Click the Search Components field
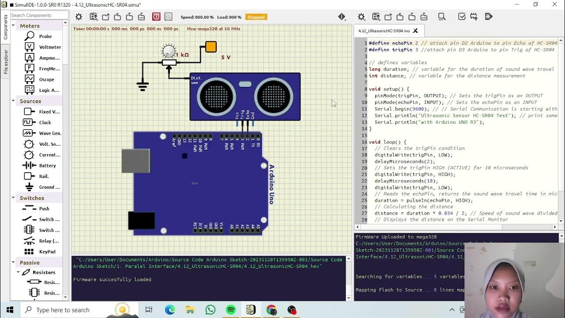This screenshot has width=565, height=318. (39, 15)
